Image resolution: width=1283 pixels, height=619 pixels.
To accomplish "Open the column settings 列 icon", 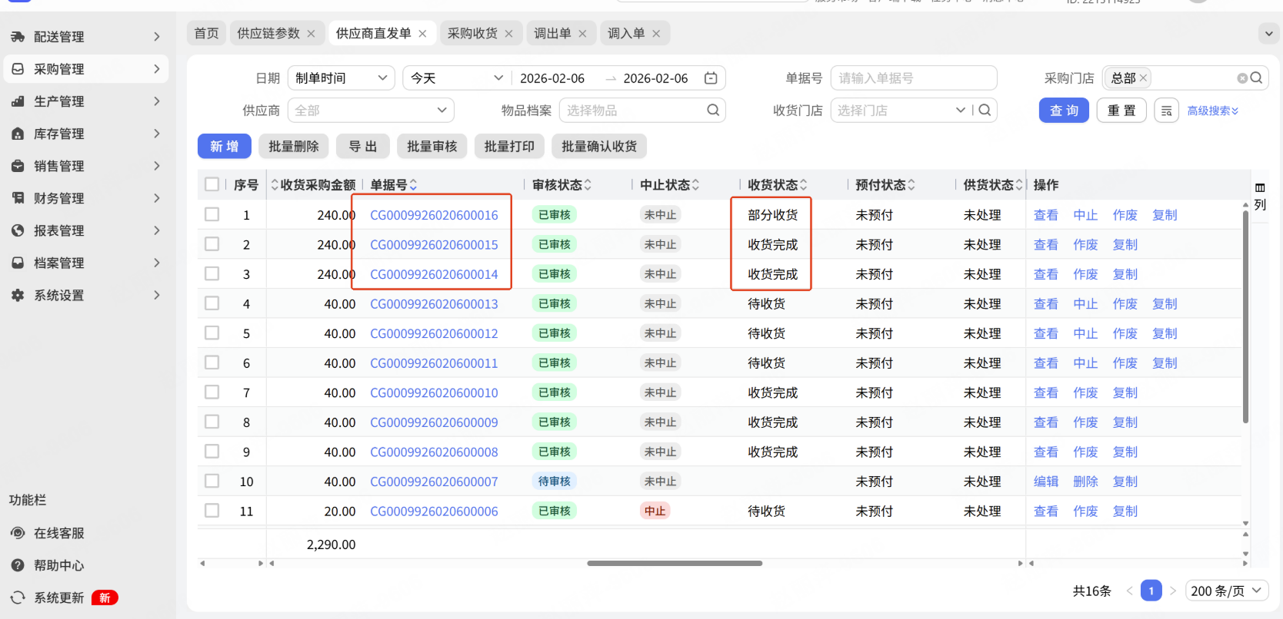I will click(x=1260, y=197).
